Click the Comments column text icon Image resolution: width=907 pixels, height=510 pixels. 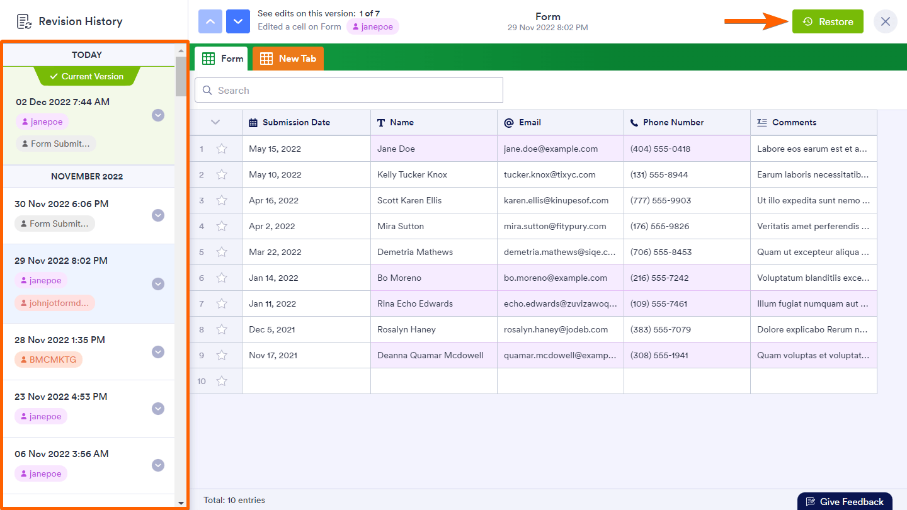(762, 123)
